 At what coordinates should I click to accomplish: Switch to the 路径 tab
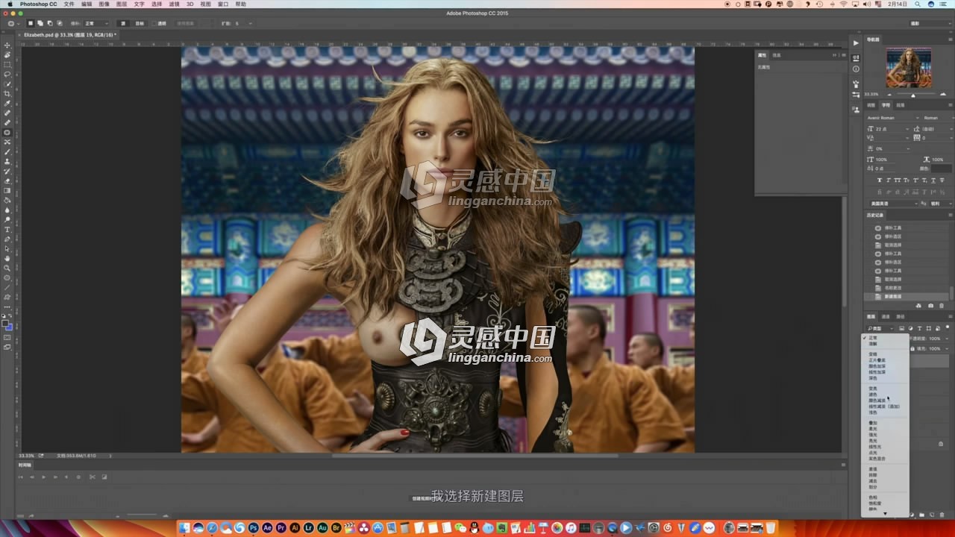coord(901,316)
